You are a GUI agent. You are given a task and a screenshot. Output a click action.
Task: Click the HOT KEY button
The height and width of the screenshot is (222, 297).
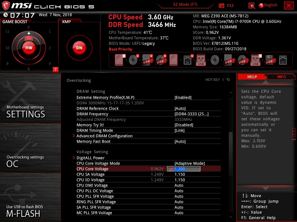pos(213,80)
